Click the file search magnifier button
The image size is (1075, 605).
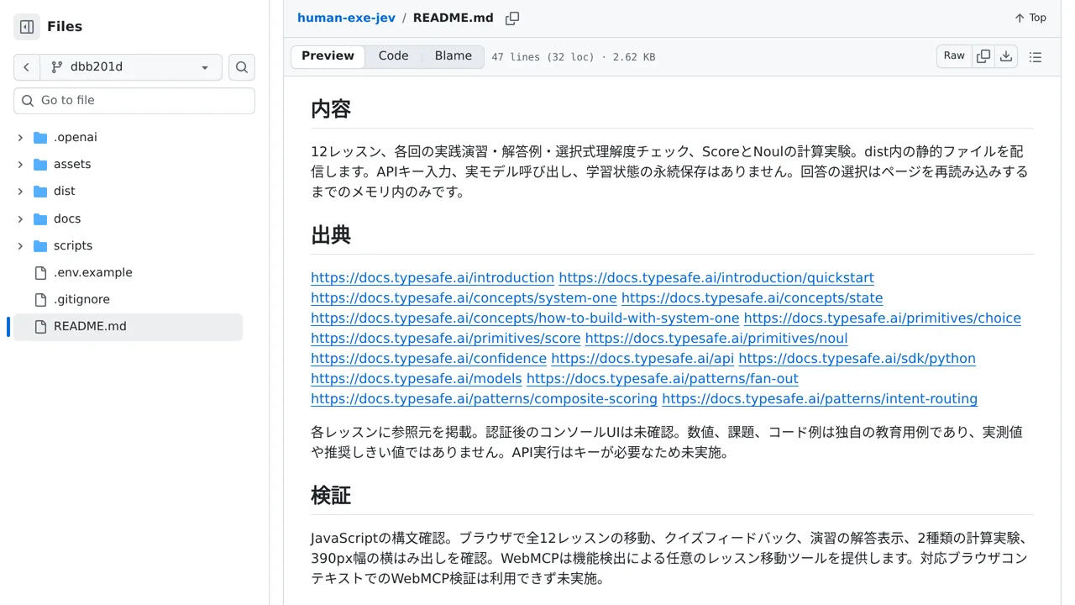[242, 67]
